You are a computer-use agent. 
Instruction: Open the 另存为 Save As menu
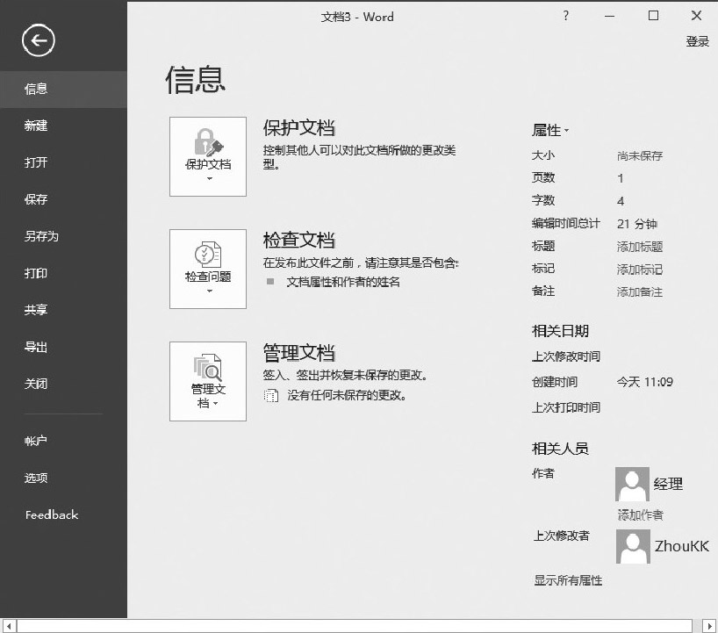41,236
